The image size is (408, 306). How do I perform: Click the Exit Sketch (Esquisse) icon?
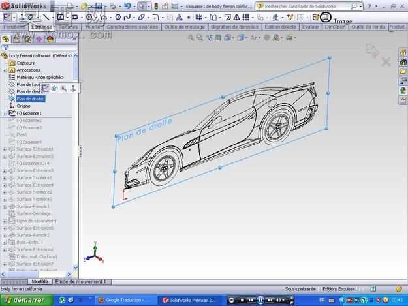[x=7, y=18]
